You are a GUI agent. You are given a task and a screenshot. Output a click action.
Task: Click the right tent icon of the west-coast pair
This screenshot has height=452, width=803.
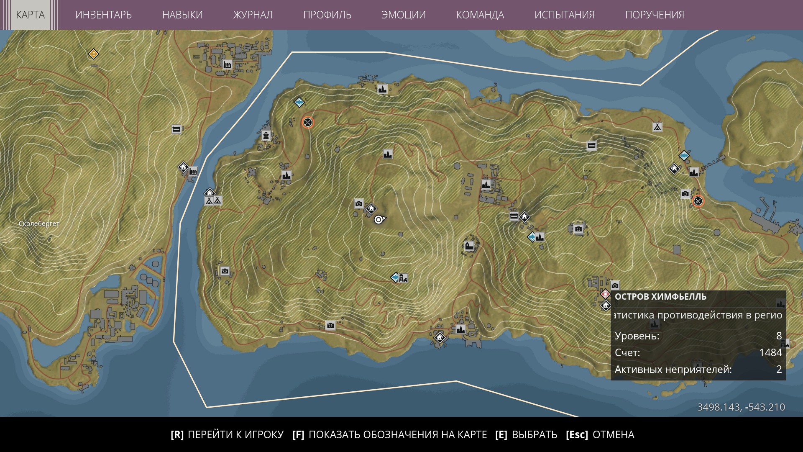point(217,200)
